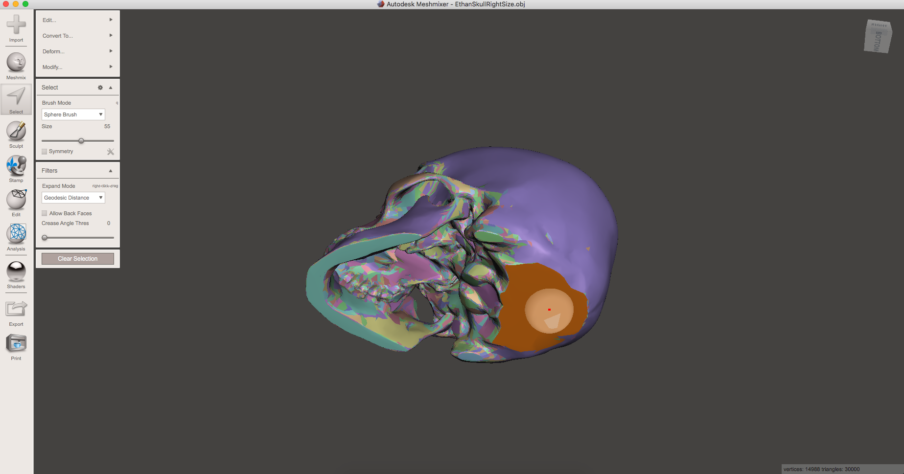Click the Select panel gear settings icon

click(100, 88)
